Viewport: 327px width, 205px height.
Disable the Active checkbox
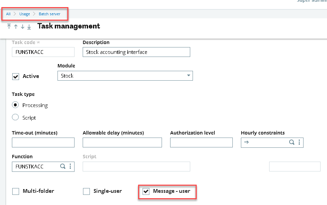(15, 76)
